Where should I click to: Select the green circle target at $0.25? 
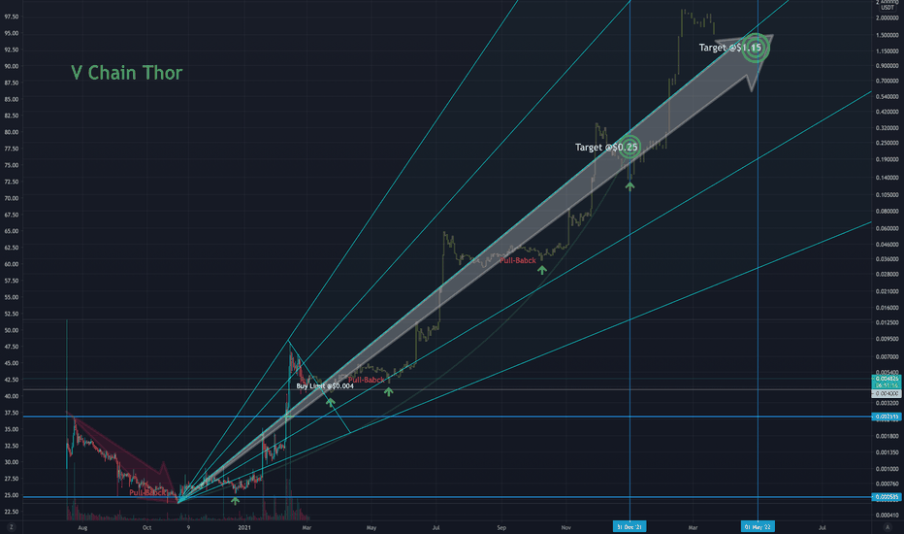point(629,148)
